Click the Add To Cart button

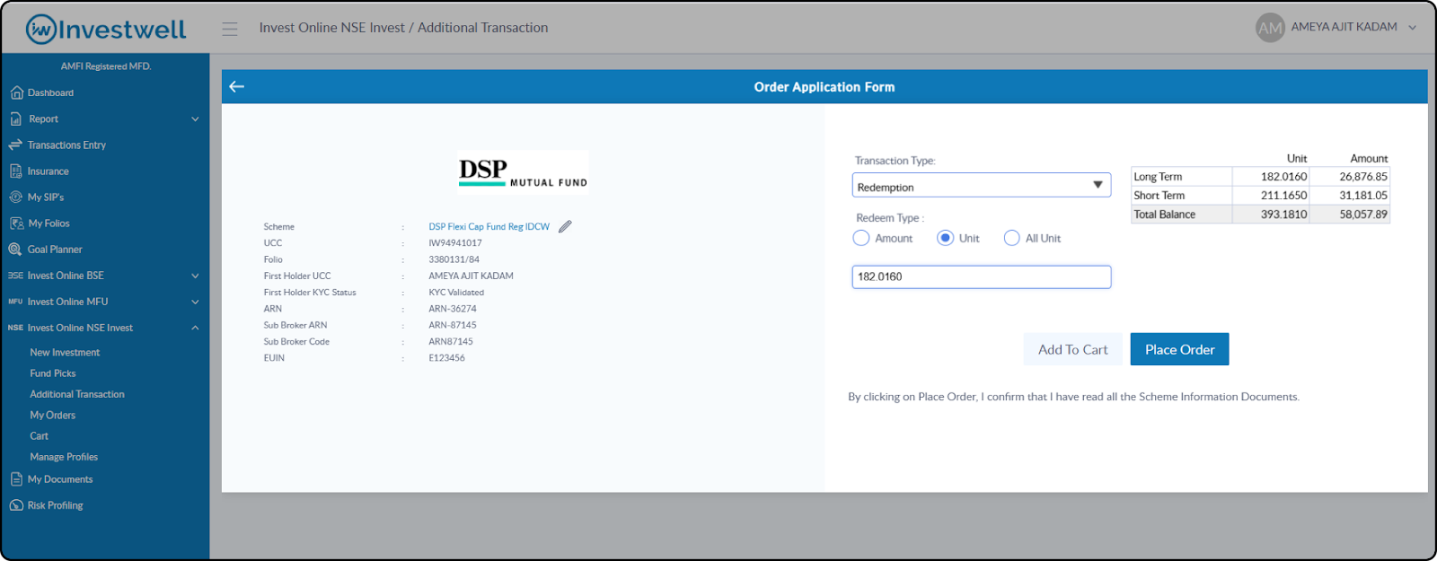(x=1073, y=349)
